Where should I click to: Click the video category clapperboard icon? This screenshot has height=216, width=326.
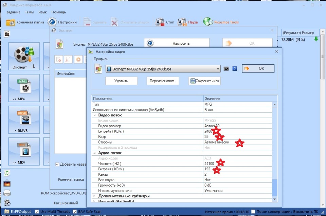(7, 34)
